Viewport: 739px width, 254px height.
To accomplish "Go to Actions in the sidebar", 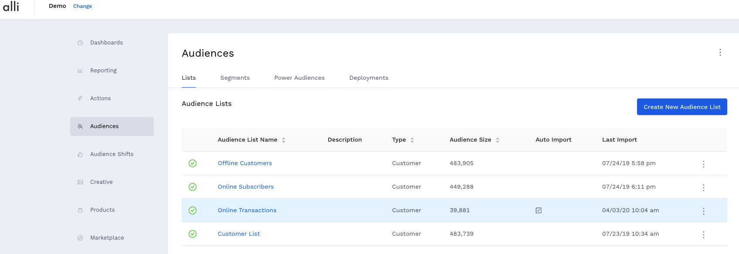I will 100,98.
